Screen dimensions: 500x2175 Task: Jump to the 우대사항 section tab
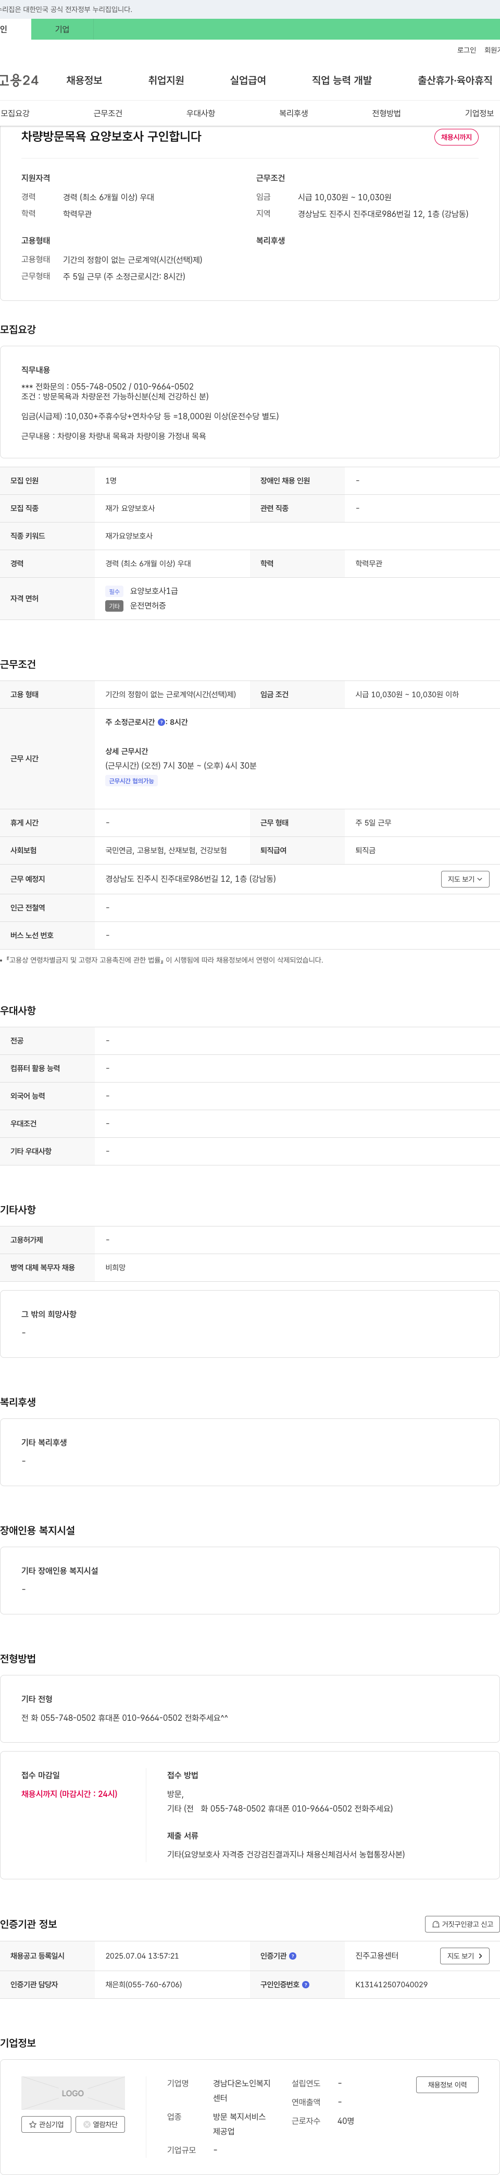(201, 113)
